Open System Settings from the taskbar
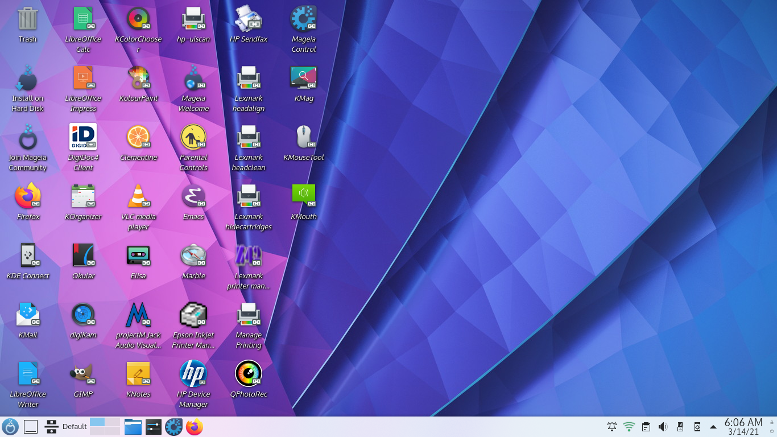Image resolution: width=777 pixels, height=437 pixels. pyautogui.click(x=154, y=427)
